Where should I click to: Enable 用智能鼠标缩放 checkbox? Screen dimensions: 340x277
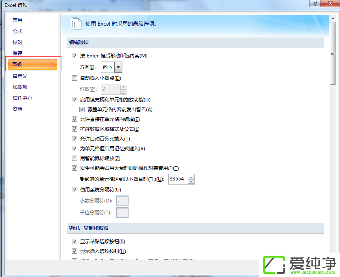tap(74, 158)
